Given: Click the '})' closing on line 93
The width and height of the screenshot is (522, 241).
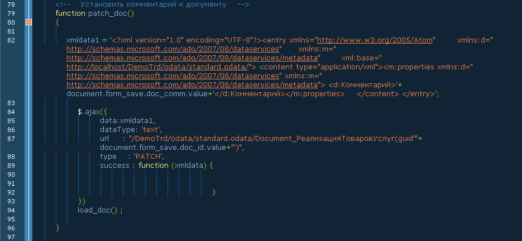Looking at the screenshot, I should (x=82, y=201).
